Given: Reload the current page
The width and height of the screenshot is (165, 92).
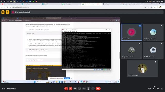Looking at the screenshot, I should [7, 7].
